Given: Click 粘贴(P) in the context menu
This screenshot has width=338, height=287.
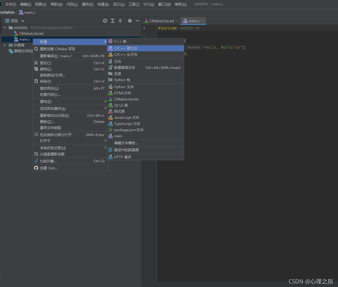Looking at the screenshot, I should click(70, 81).
